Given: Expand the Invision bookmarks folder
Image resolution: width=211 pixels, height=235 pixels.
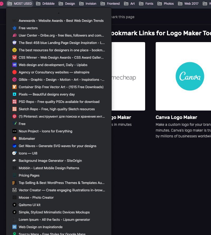Looking at the screenshot, I should click(88, 4).
